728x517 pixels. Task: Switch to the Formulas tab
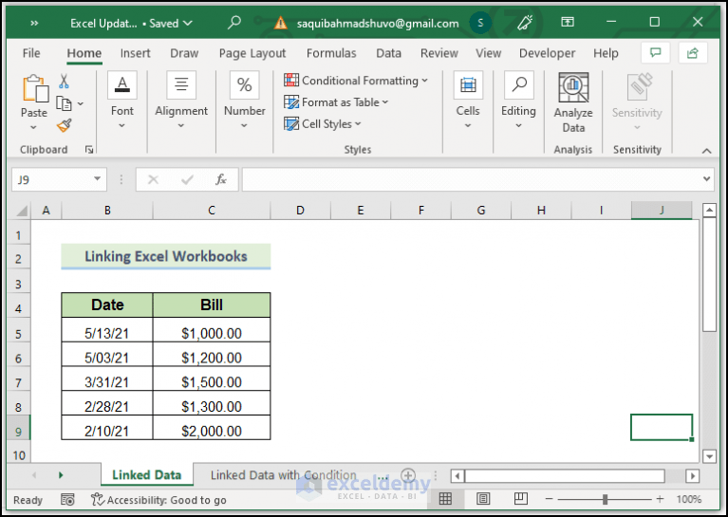[x=331, y=53]
